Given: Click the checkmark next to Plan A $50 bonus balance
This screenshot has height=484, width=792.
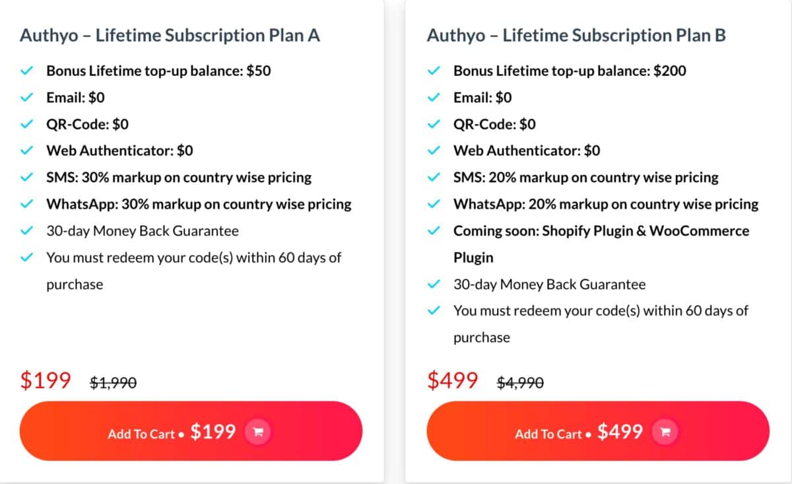Looking at the screenshot, I should point(27,71).
